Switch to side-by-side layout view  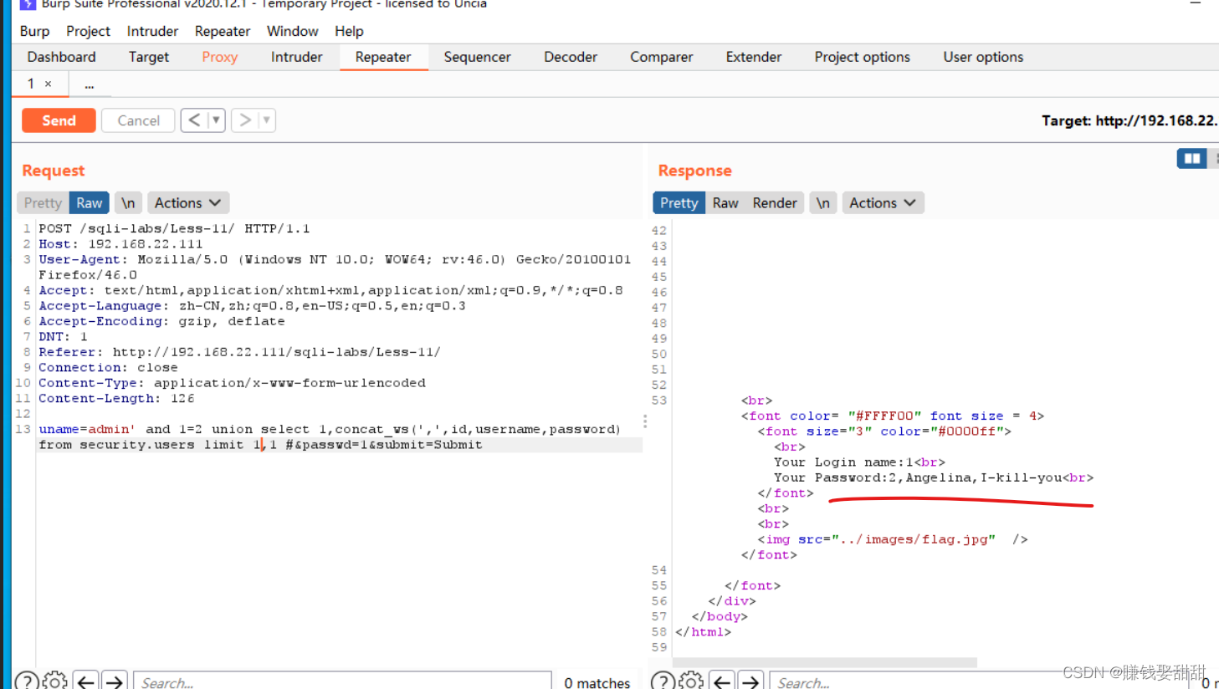click(x=1191, y=158)
